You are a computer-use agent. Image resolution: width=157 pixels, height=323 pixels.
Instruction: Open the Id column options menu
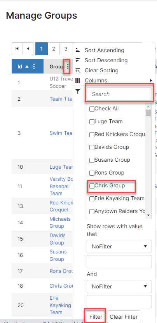(x=34, y=66)
